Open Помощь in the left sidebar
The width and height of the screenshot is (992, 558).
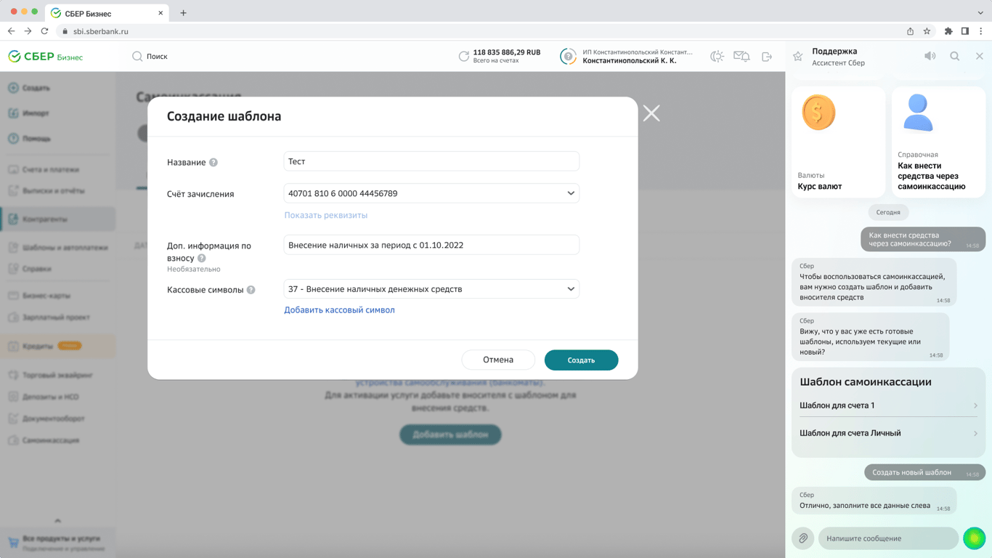(x=30, y=139)
